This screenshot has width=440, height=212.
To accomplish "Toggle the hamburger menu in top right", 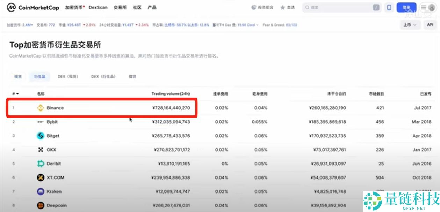I will (x=423, y=7).
